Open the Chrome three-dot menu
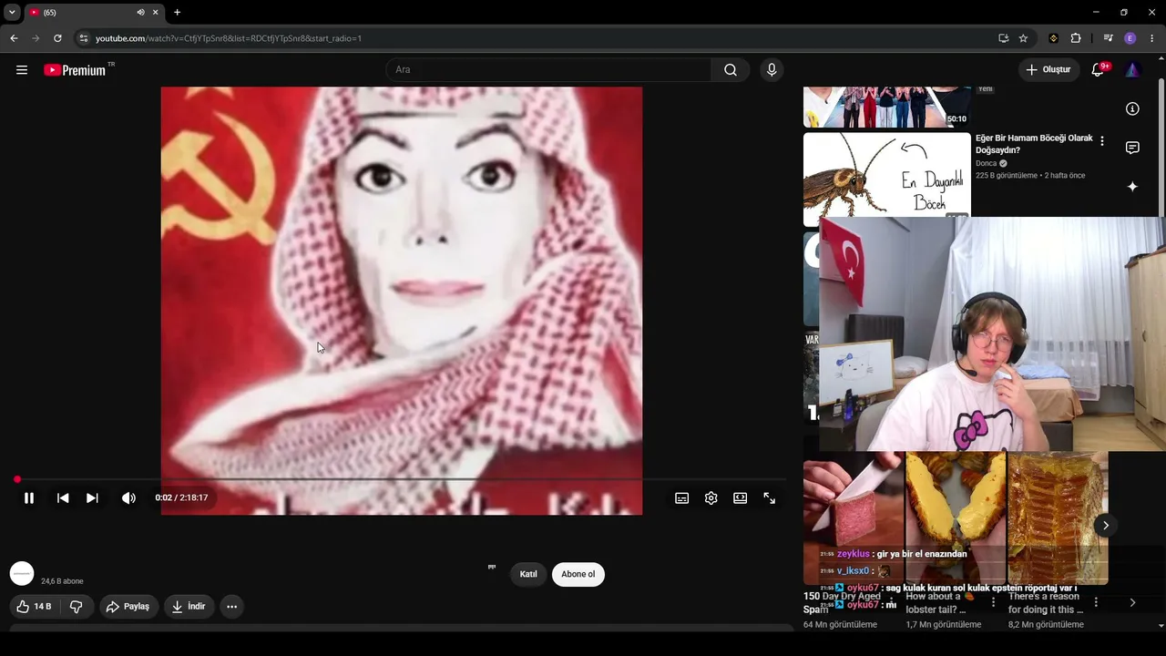Screen dimensions: 1166x656 pyautogui.click(x=1151, y=38)
